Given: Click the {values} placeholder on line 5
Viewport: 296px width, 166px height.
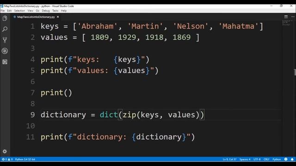Looking at the screenshot, I should [132, 71].
